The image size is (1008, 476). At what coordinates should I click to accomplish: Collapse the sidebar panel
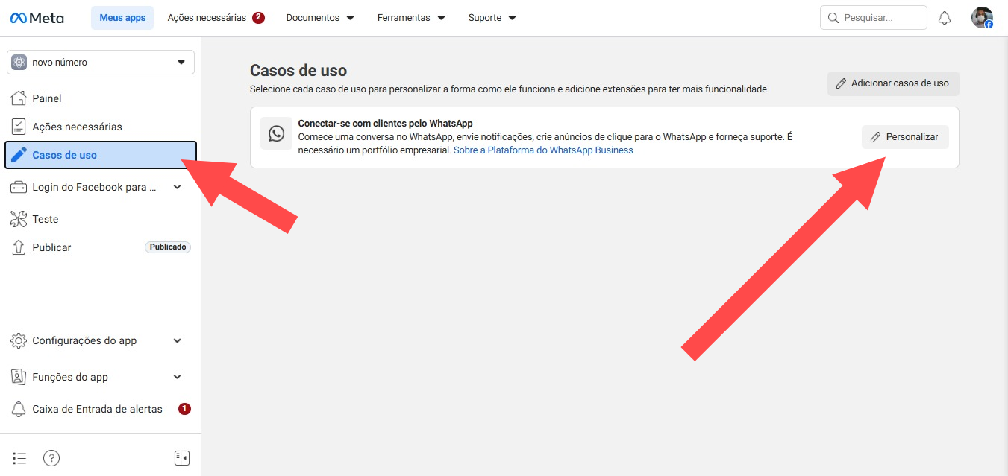coord(182,458)
